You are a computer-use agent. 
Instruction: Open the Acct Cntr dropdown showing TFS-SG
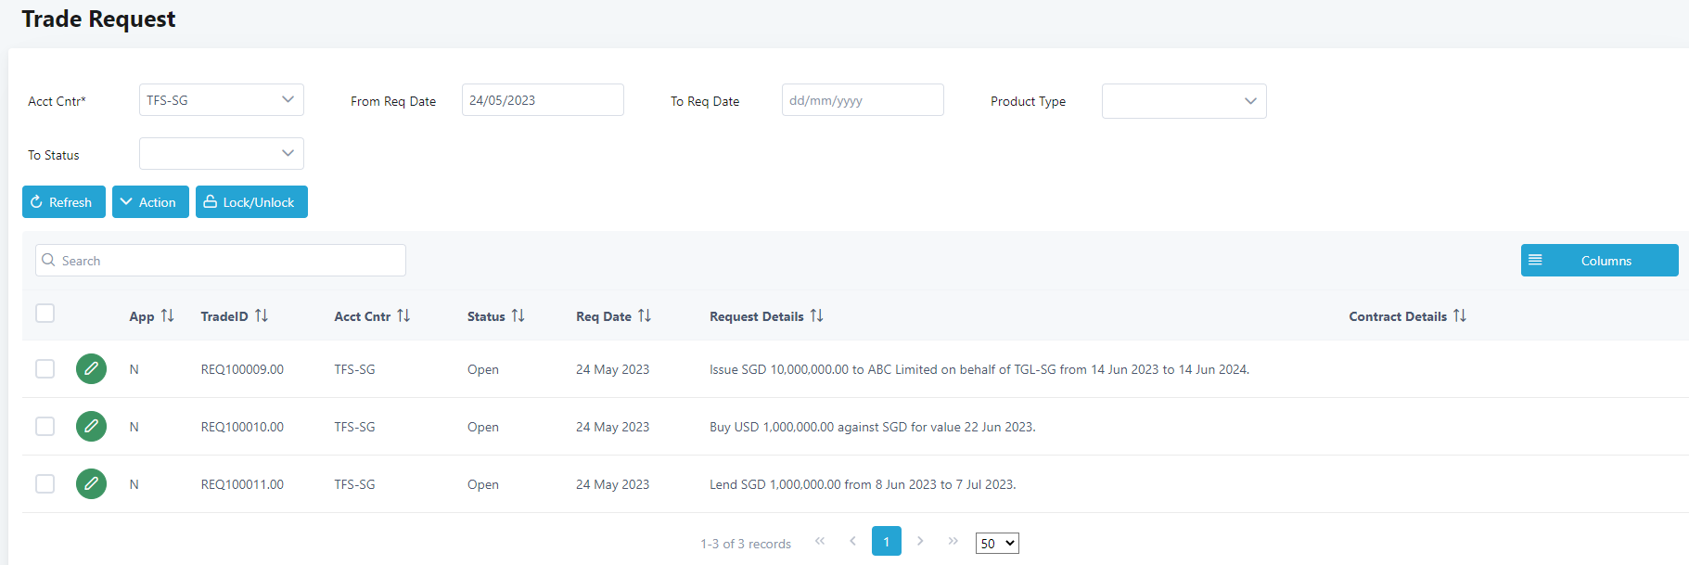[x=221, y=100]
